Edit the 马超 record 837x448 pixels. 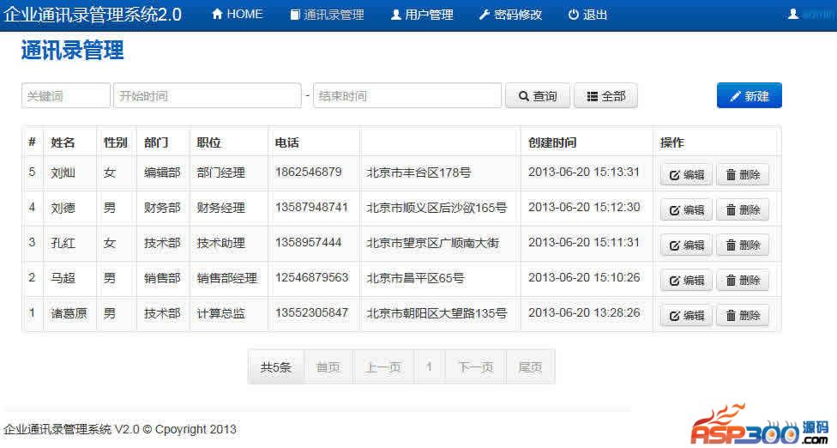pyautogui.click(x=686, y=281)
